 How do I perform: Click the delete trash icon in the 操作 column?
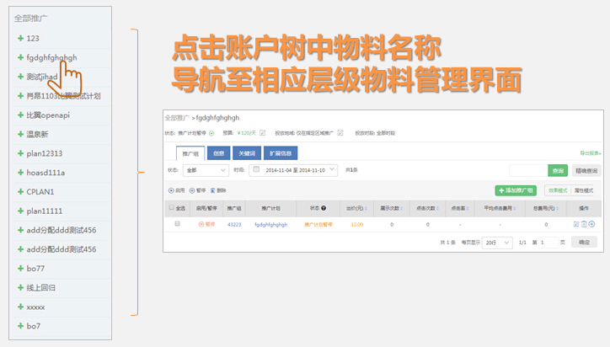coord(584,224)
